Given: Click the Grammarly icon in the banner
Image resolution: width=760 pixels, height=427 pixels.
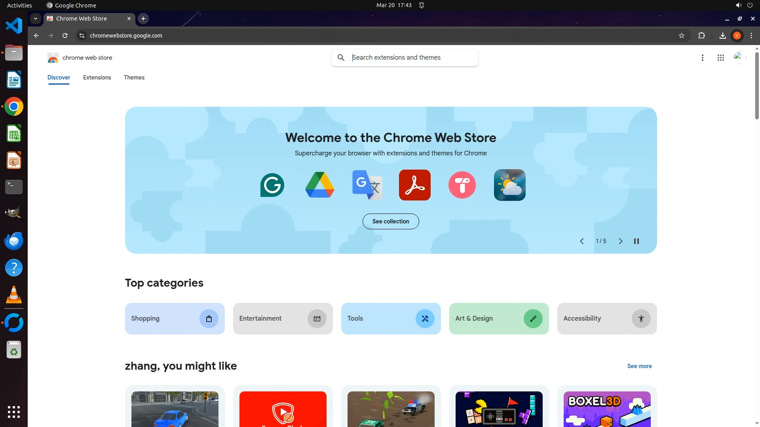Looking at the screenshot, I should pos(272,185).
